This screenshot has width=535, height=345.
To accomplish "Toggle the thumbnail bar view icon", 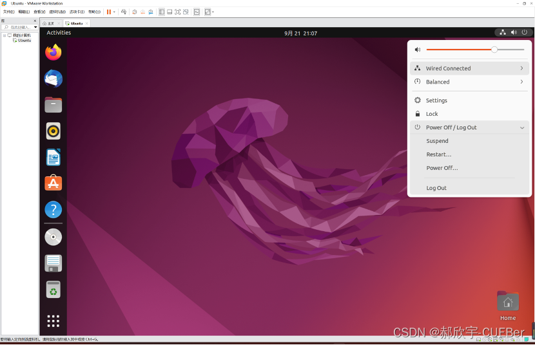I will (x=170, y=12).
